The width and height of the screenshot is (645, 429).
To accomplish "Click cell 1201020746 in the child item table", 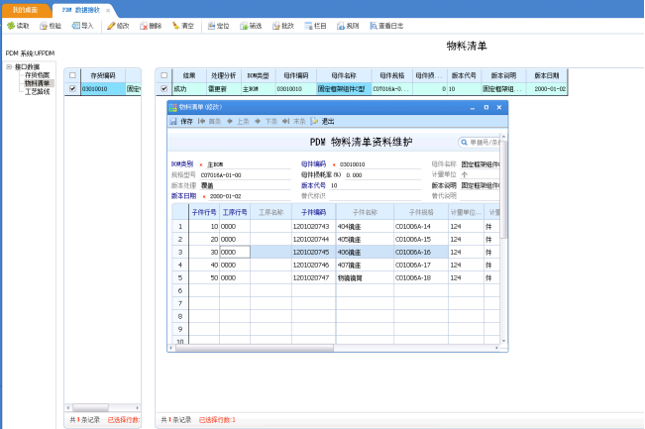I will 313,265.
